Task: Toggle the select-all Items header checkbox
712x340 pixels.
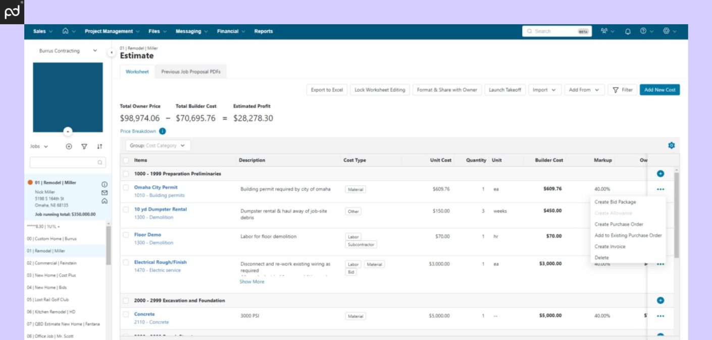Action: [126, 160]
